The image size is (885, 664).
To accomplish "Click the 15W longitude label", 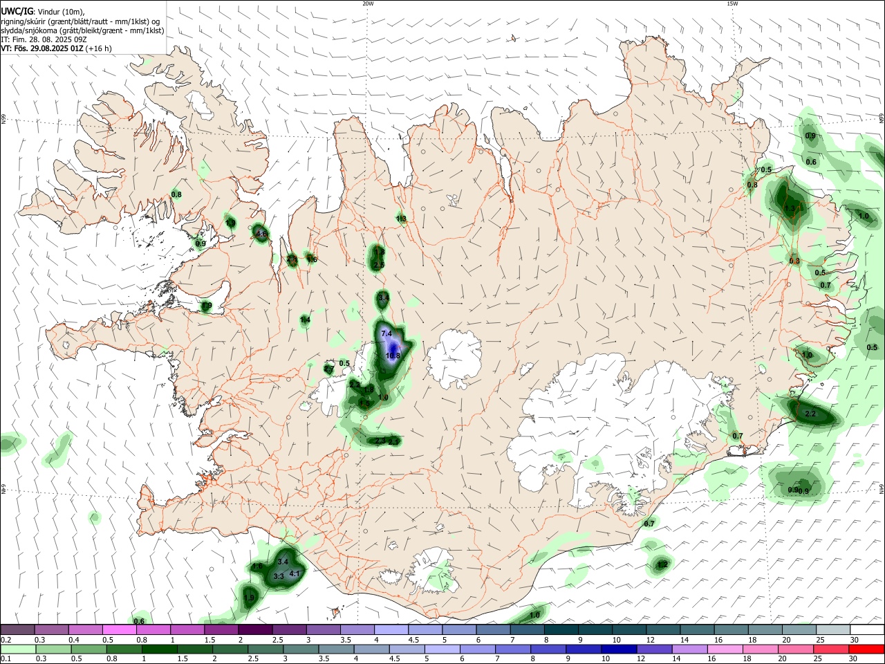I will tap(732, 3).
